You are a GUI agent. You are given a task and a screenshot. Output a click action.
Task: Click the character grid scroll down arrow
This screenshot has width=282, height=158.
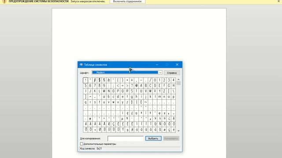[178, 131]
